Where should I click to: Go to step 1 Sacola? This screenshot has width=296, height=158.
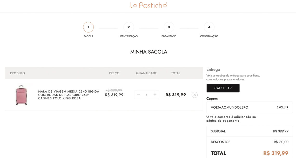click(88, 27)
